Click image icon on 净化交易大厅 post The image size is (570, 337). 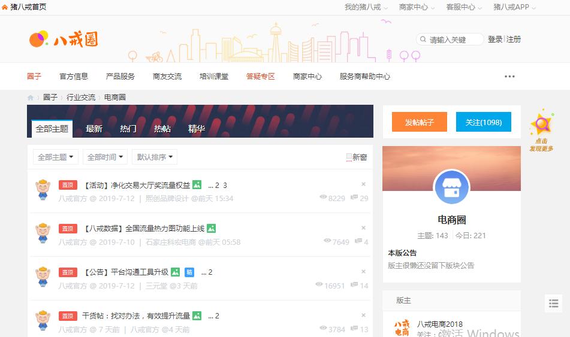pyautogui.click(x=197, y=185)
